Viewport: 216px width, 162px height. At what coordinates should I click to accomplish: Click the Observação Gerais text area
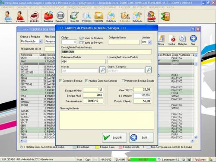[107, 120]
